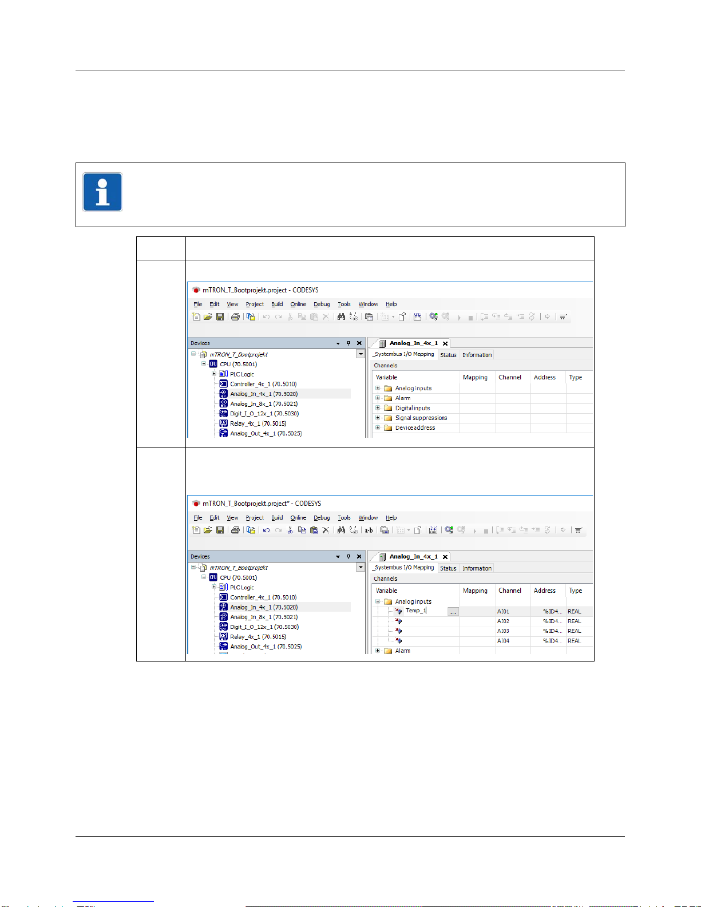
Task: Click Paste icon in lower CODESYS window
Action: point(314,530)
